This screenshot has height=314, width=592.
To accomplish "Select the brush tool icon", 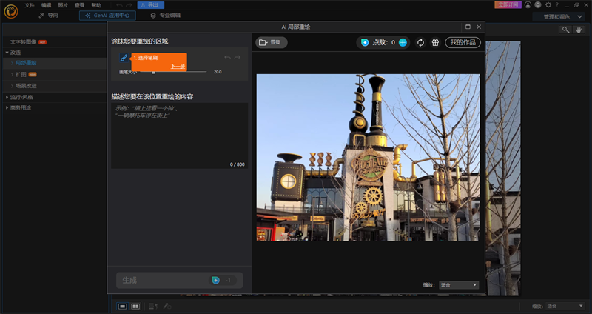I will pos(124,58).
